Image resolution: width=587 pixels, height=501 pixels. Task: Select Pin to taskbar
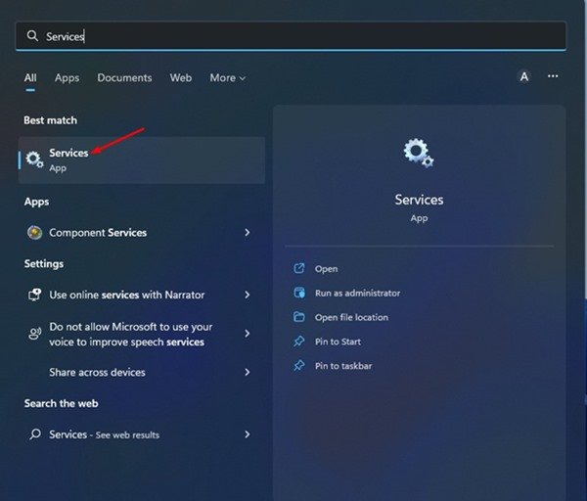coord(343,366)
